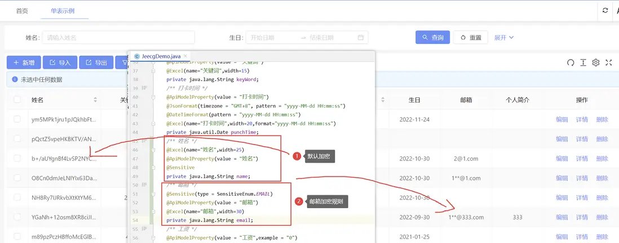The width and height of the screenshot is (619, 243).
Task: Select the checkbox for row O8Cn0dmJeLNIYIx63Da
Action: pyautogui.click(x=17, y=178)
